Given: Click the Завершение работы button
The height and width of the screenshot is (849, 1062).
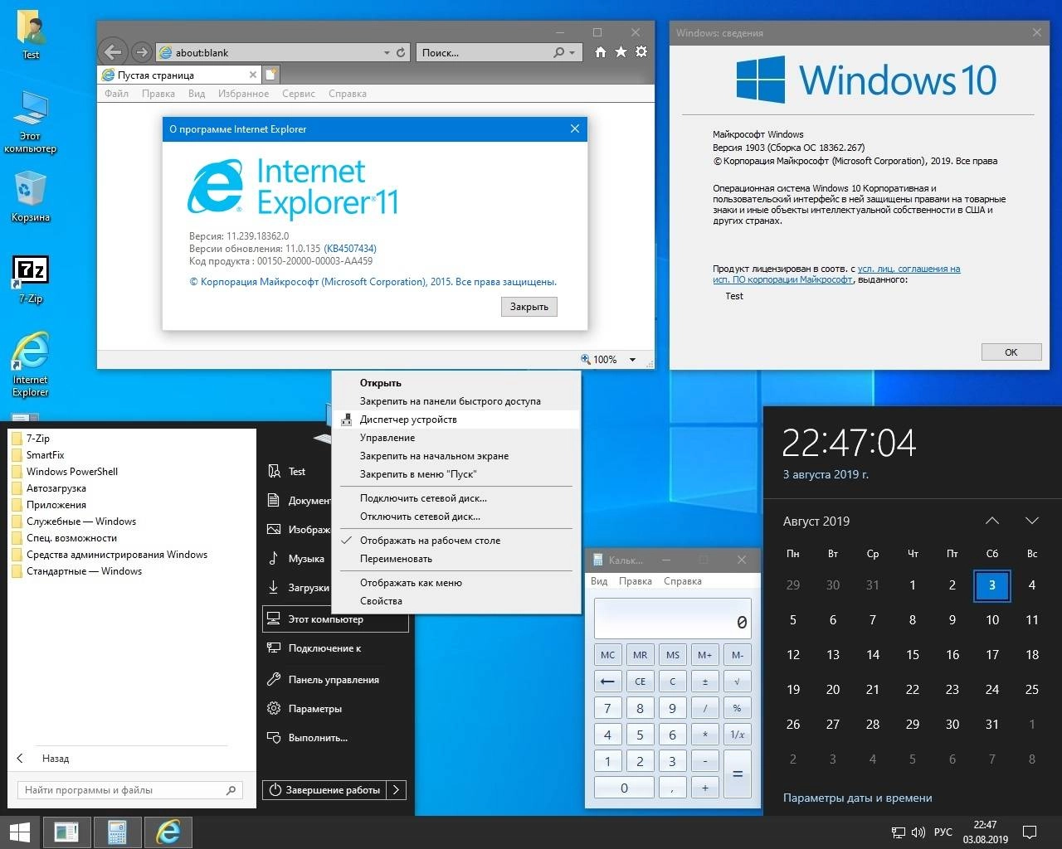Looking at the screenshot, I should coord(325,790).
